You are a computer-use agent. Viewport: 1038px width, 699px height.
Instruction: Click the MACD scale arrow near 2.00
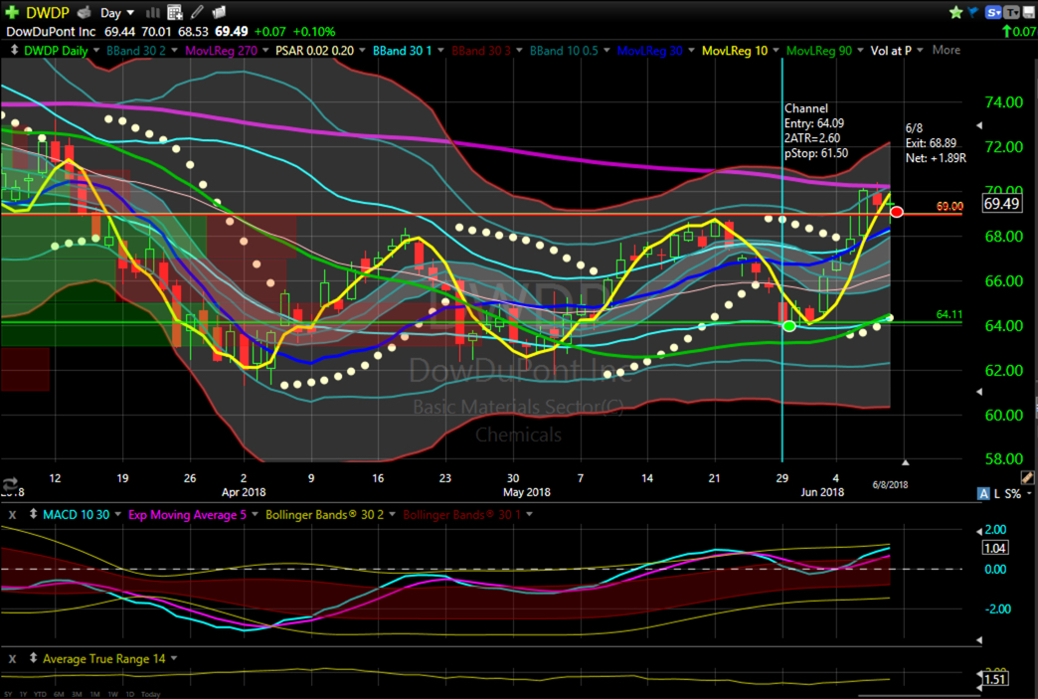(x=979, y=532)
